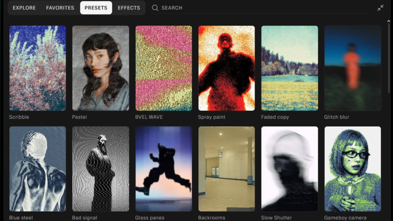Image resolution: width=393 pixels, height=221 pixels.
Task: Apply the Pastel preset thumbnail
Action: pos(101,68)
